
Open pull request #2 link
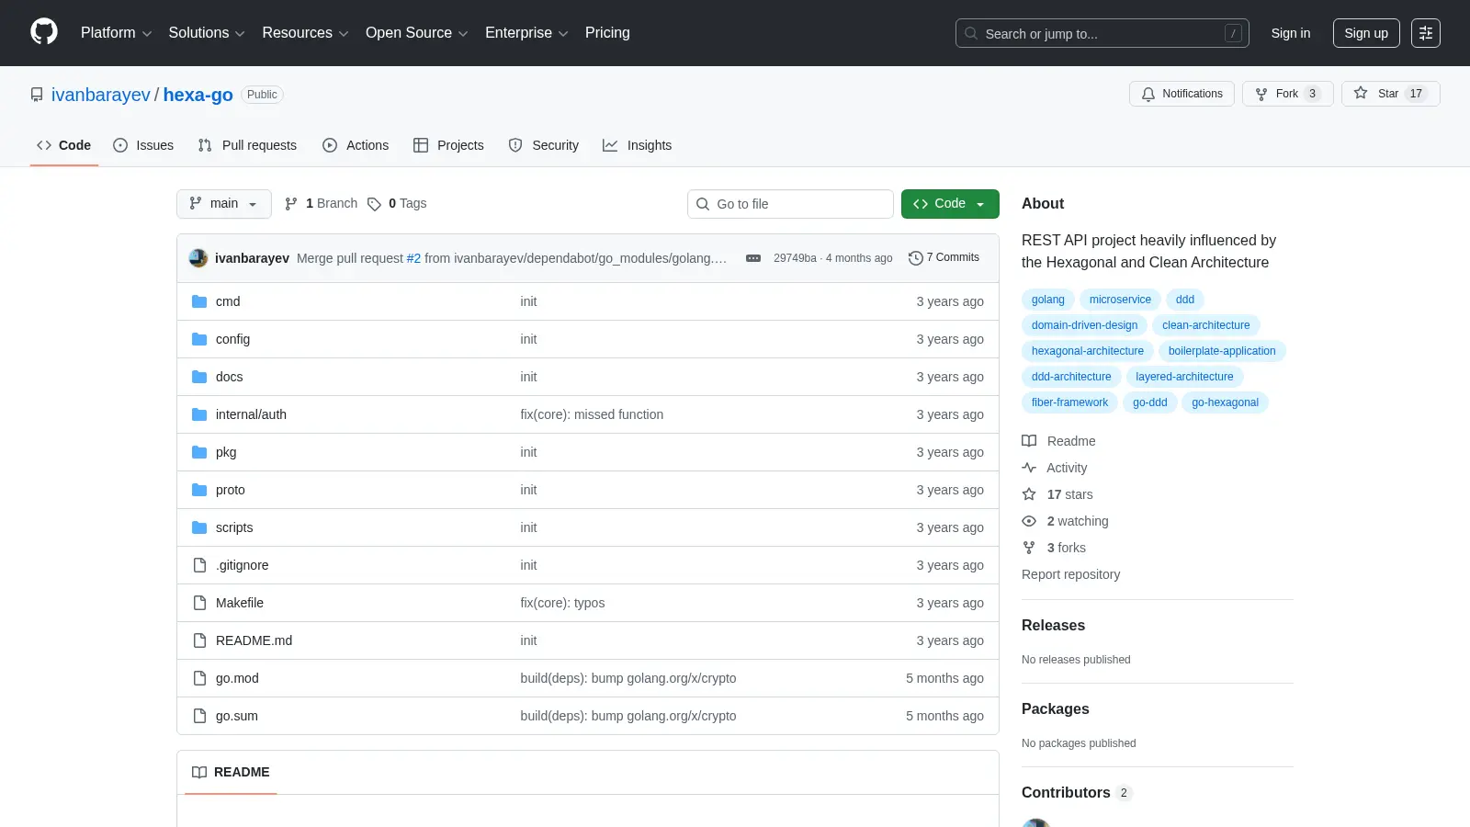[x=413, y=258]
